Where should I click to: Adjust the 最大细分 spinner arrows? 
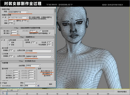[18, 33]
